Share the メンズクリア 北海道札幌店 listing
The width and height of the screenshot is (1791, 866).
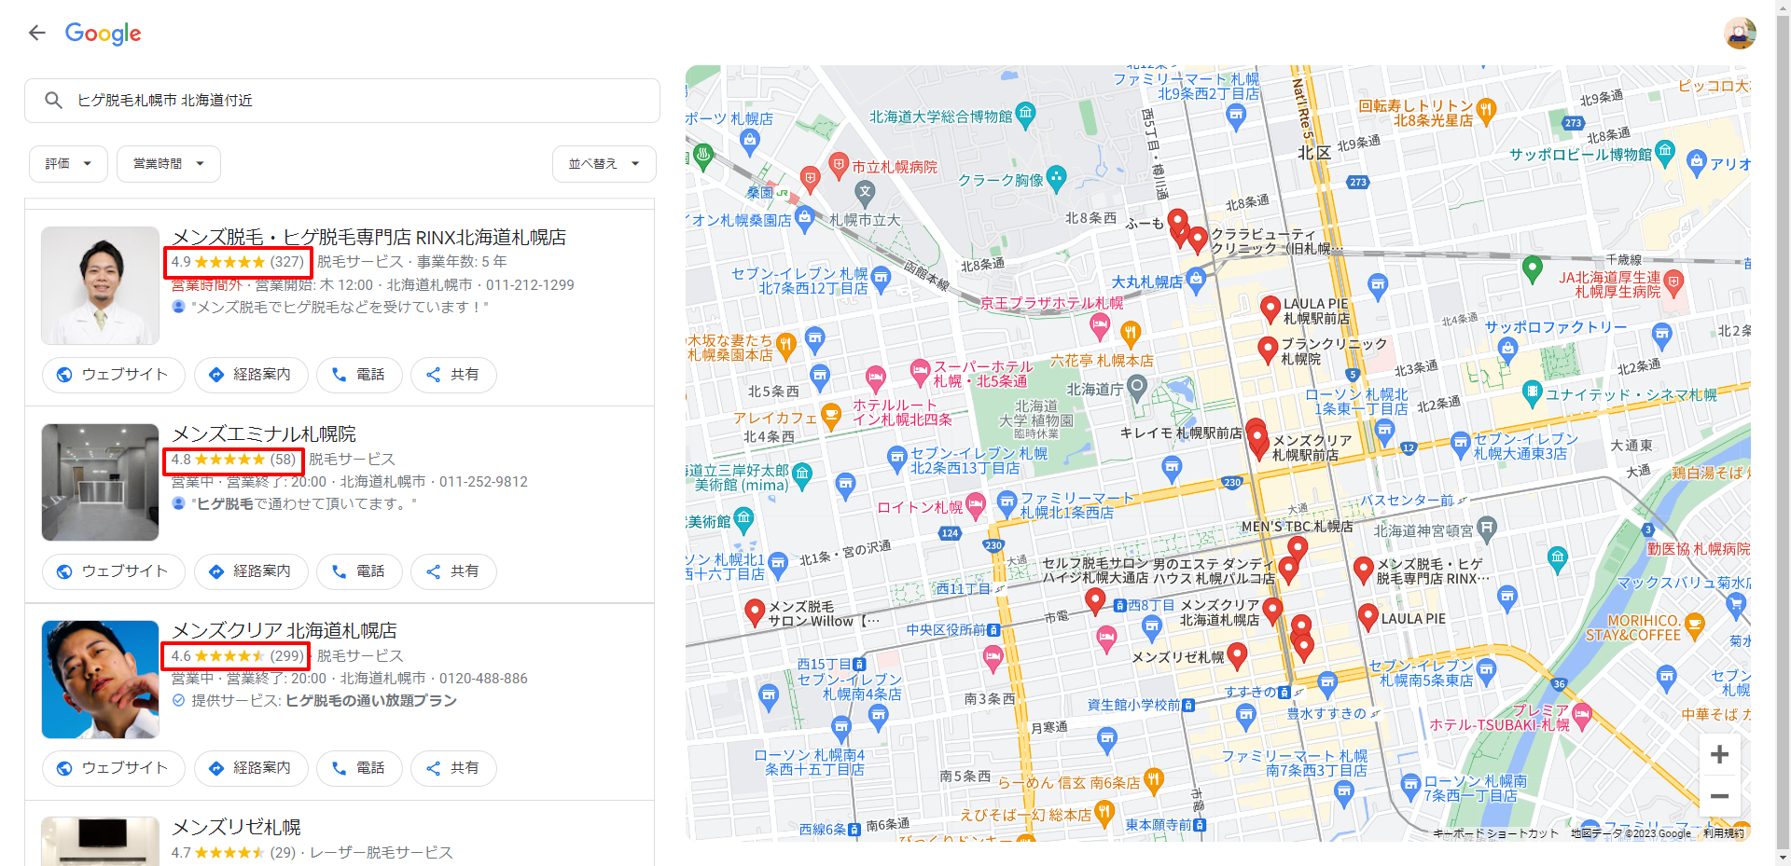(x=453, y=768)
